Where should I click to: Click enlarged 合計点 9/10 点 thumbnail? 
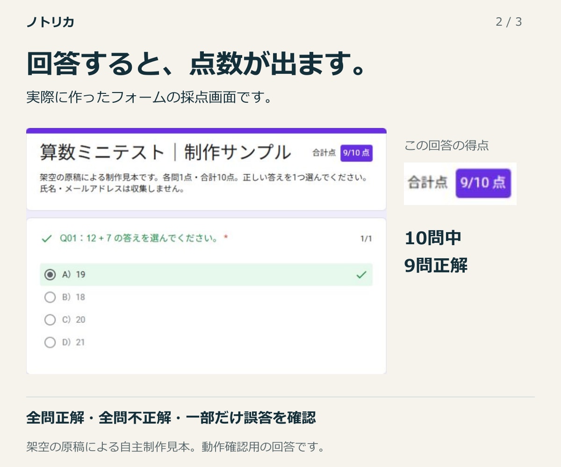click(460, 183)
